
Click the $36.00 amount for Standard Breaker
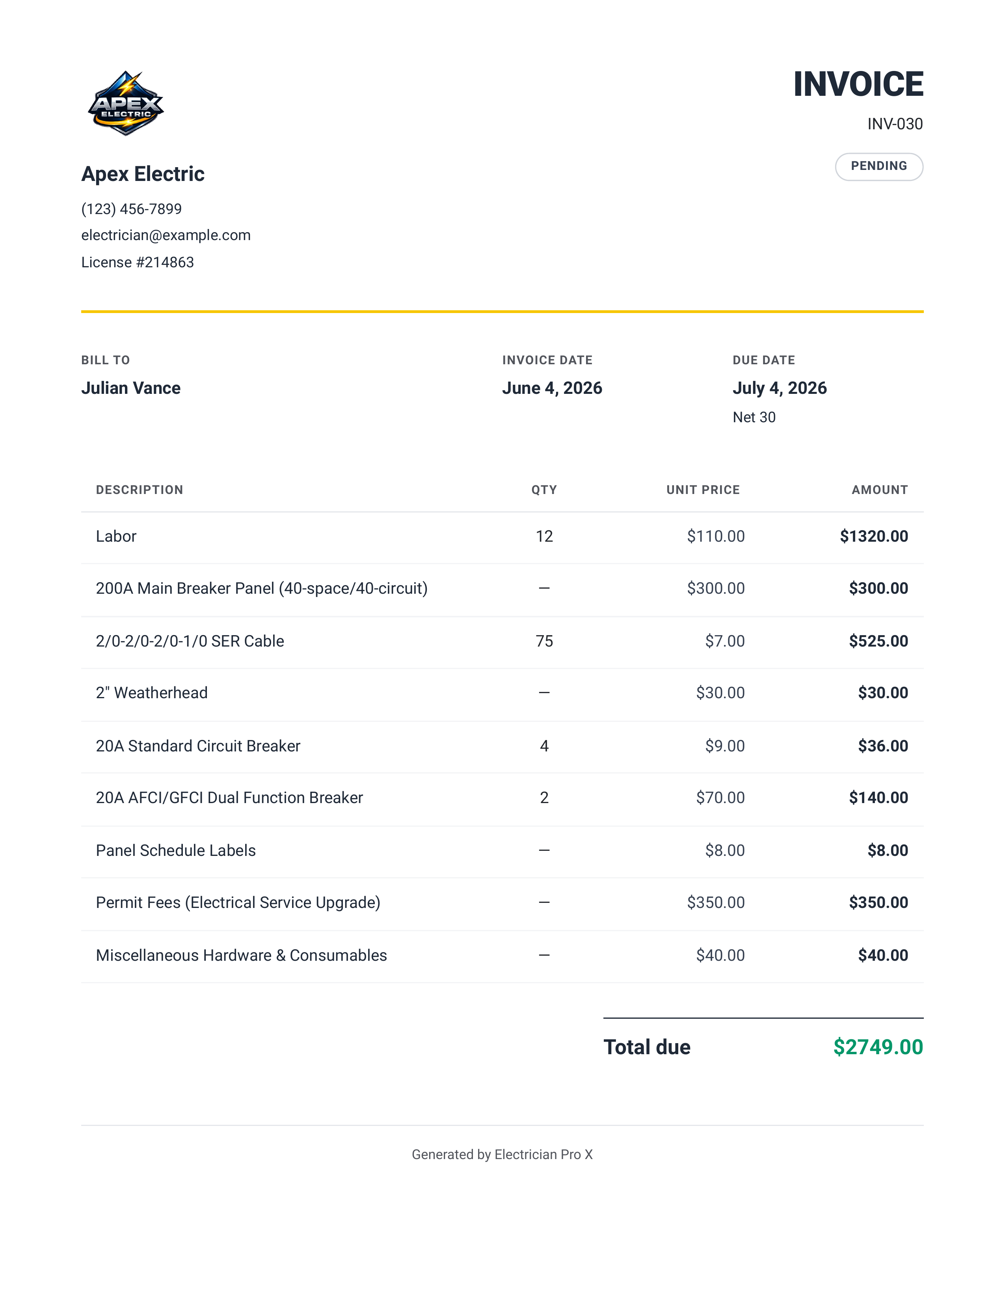coord(883,746)
